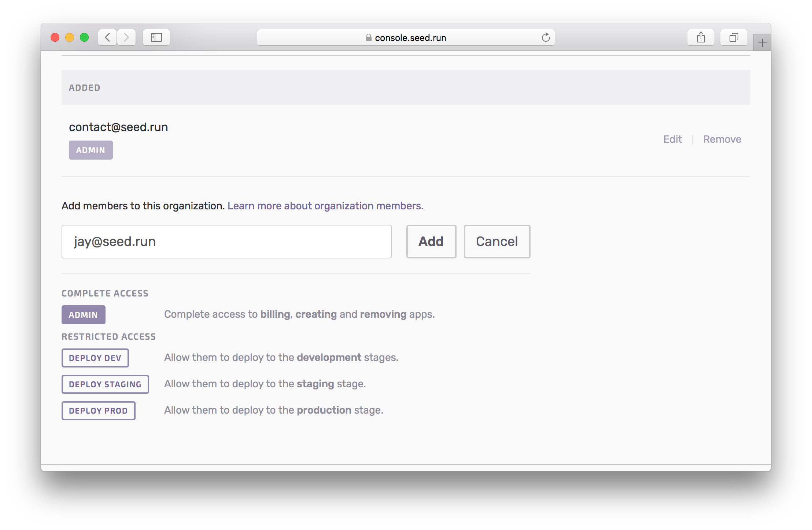Click the lock icon in the address bar
The width and height of the screenshot is (812, 530).
[368, 38]
